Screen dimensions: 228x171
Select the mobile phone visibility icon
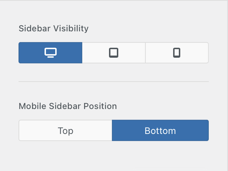(177, 53)
